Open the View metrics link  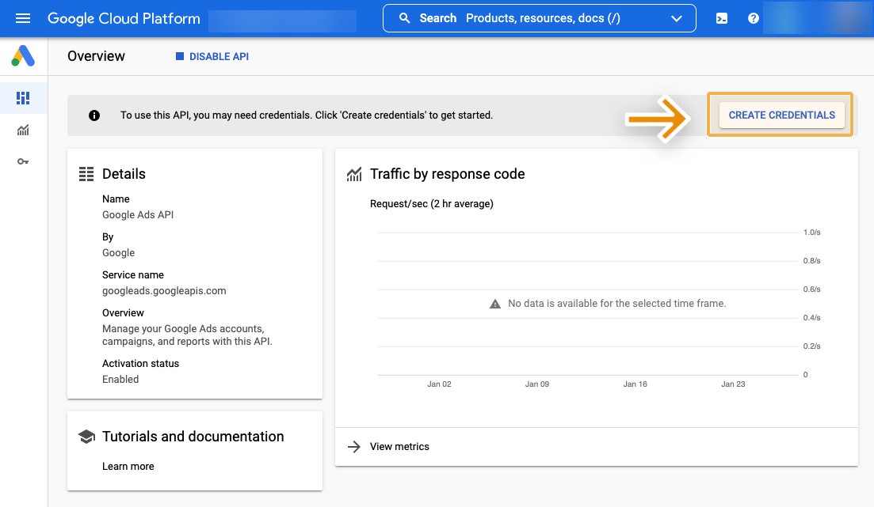pos(399,447)
